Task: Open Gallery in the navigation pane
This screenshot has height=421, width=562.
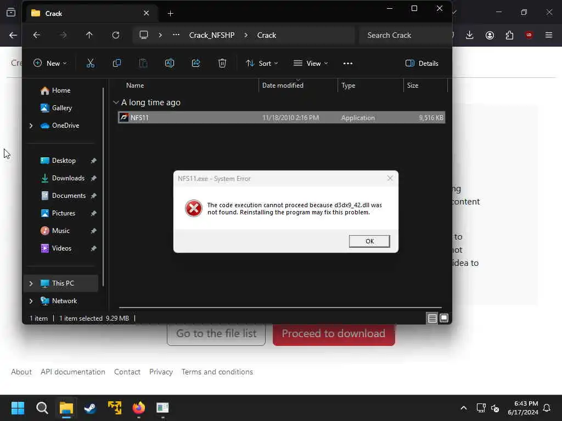Action: click(x=61, y=108)
